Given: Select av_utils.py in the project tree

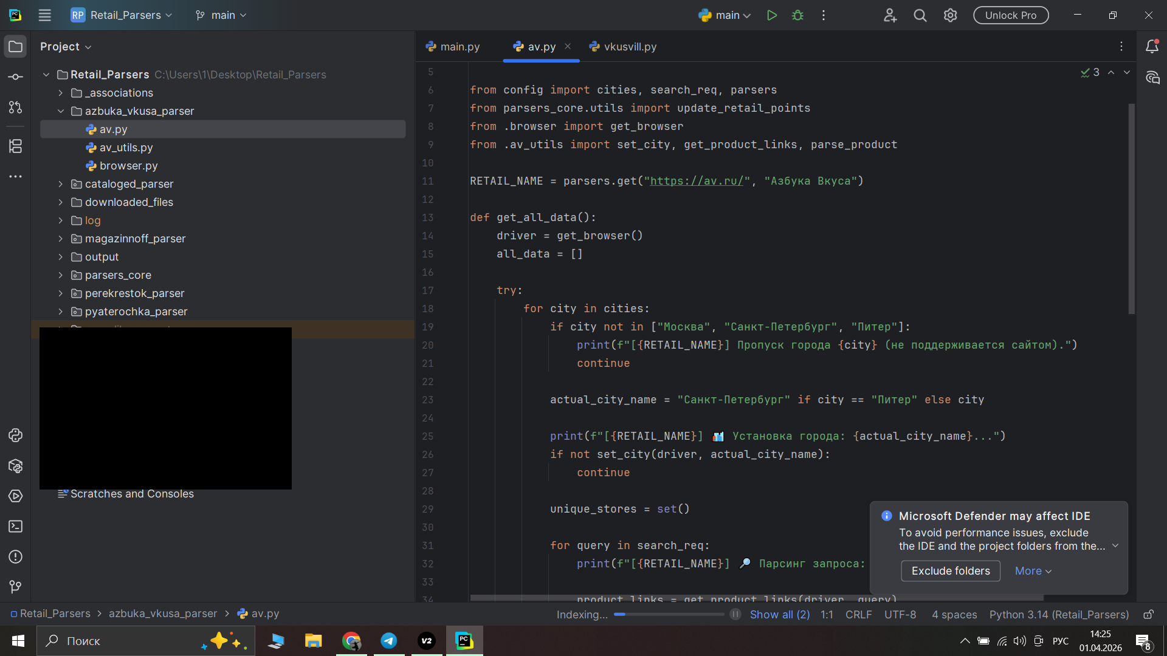Looking at the screenshot, I should point(126,148).
